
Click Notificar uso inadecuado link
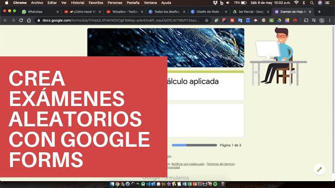[188, 164]
